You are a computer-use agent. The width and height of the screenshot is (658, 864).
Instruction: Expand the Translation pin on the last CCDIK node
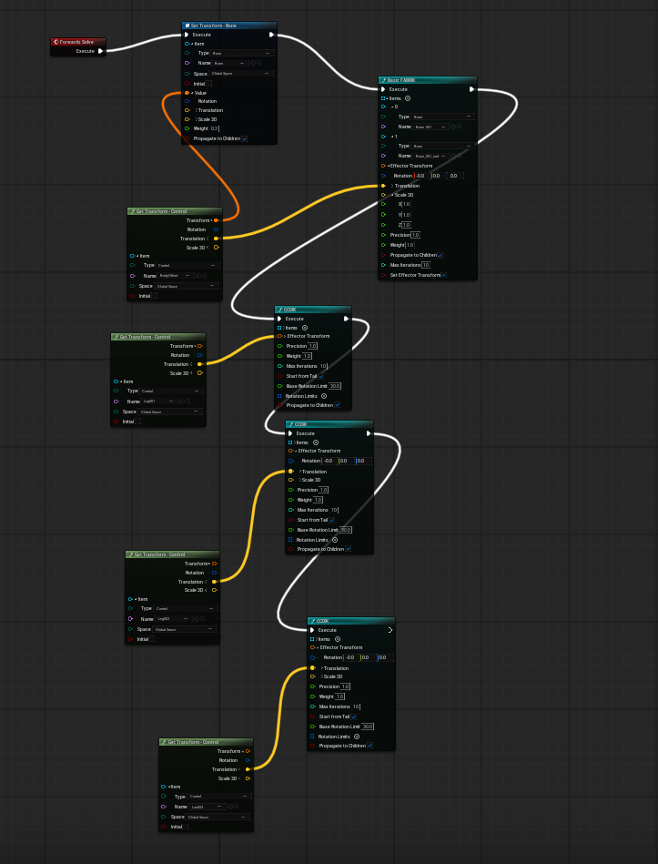pos(321,668)
